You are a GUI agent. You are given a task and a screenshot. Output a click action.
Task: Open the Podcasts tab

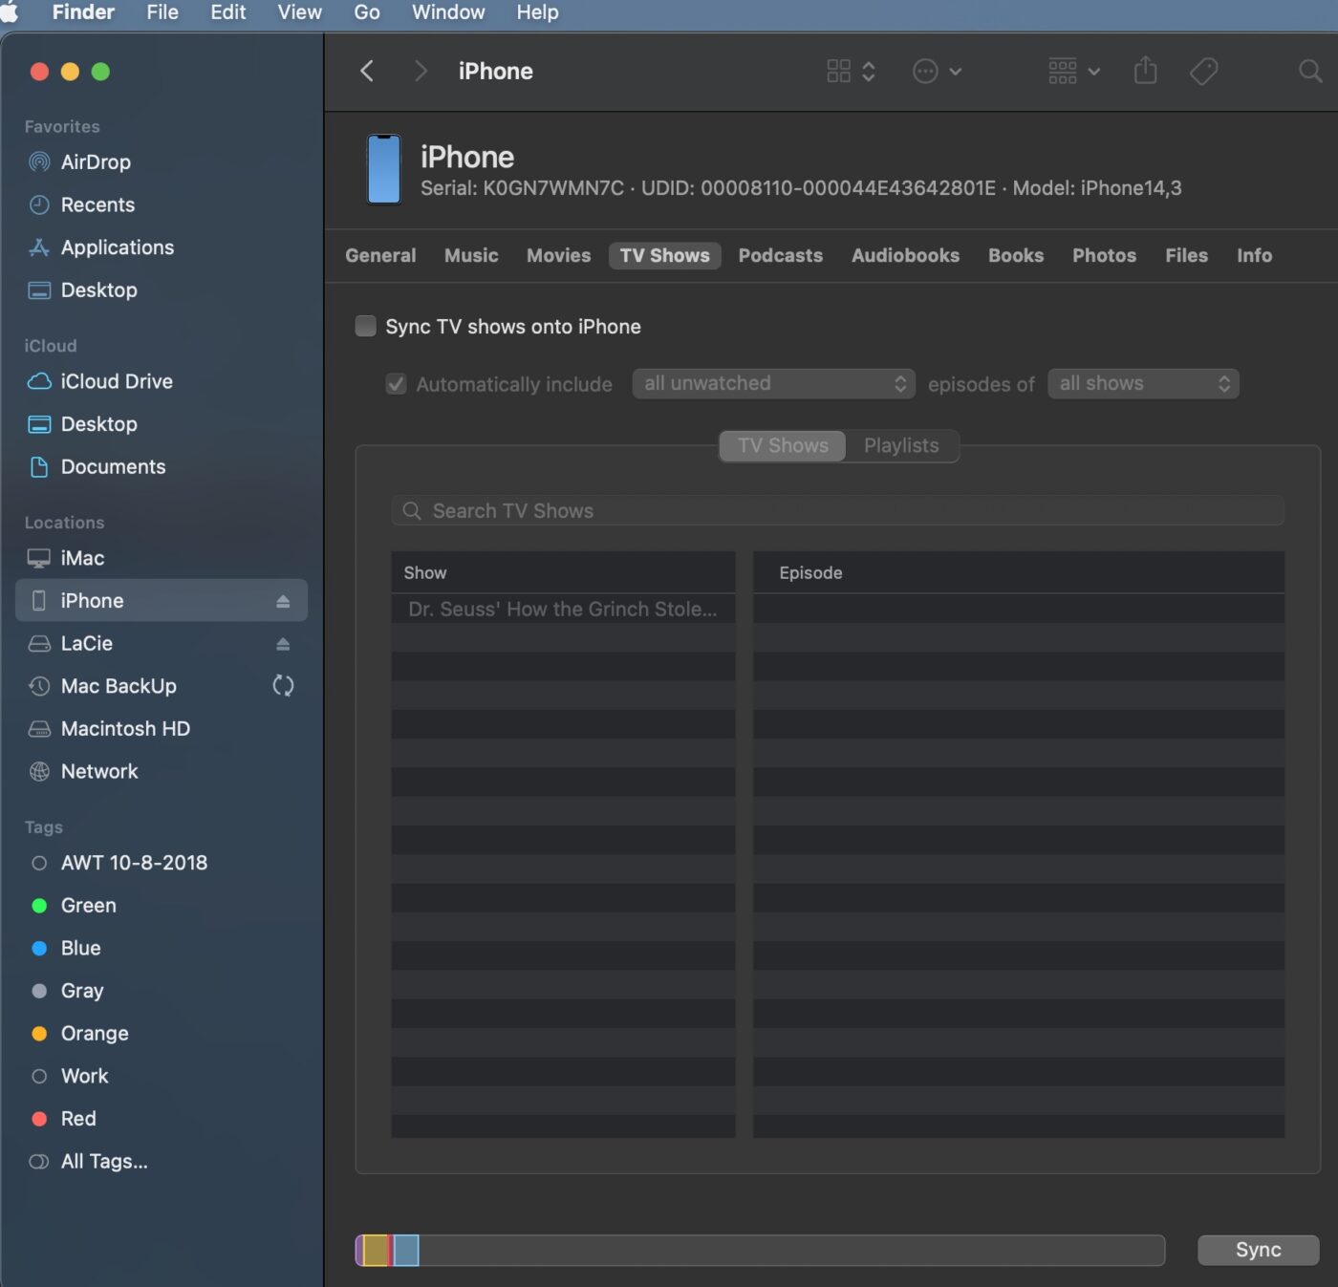click(780, 255)
